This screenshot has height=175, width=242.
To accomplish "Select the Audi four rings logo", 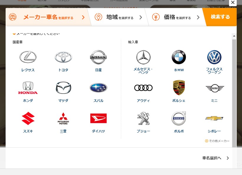I will coord(143,88).
